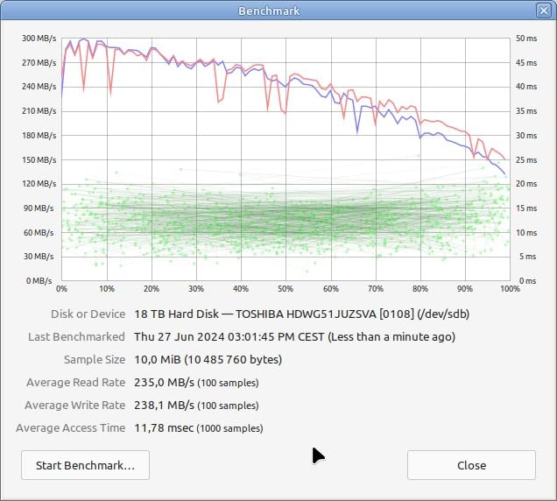Click the 'Sample Size' label
557x501 pixels.
click(95, 360)
